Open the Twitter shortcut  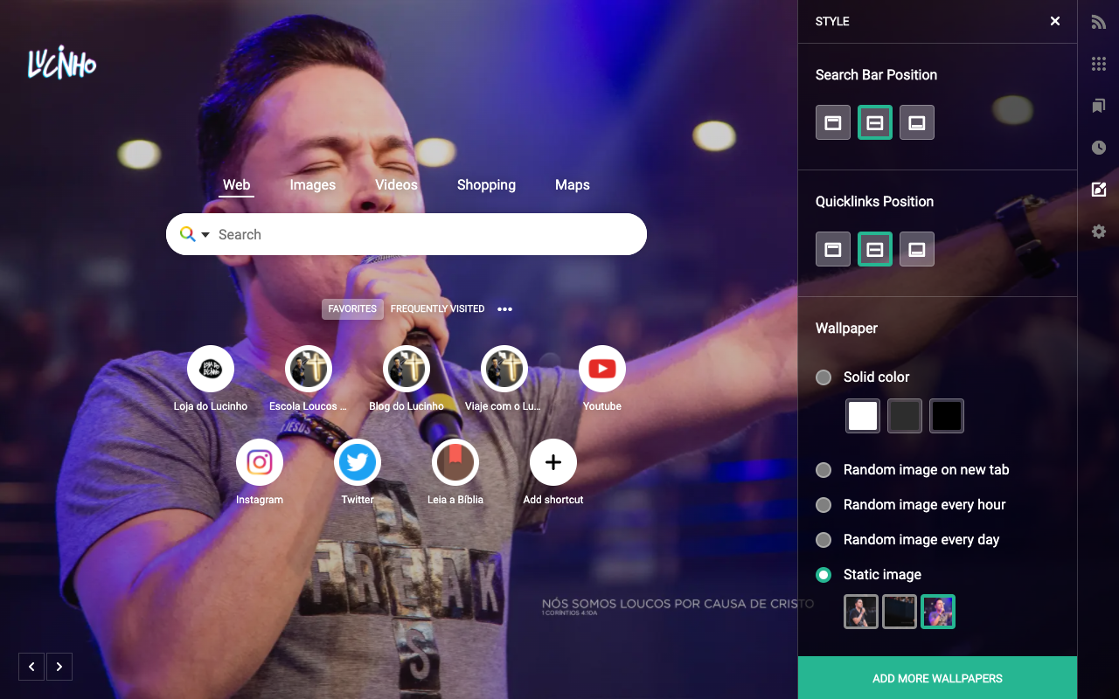tap(358, 462)
